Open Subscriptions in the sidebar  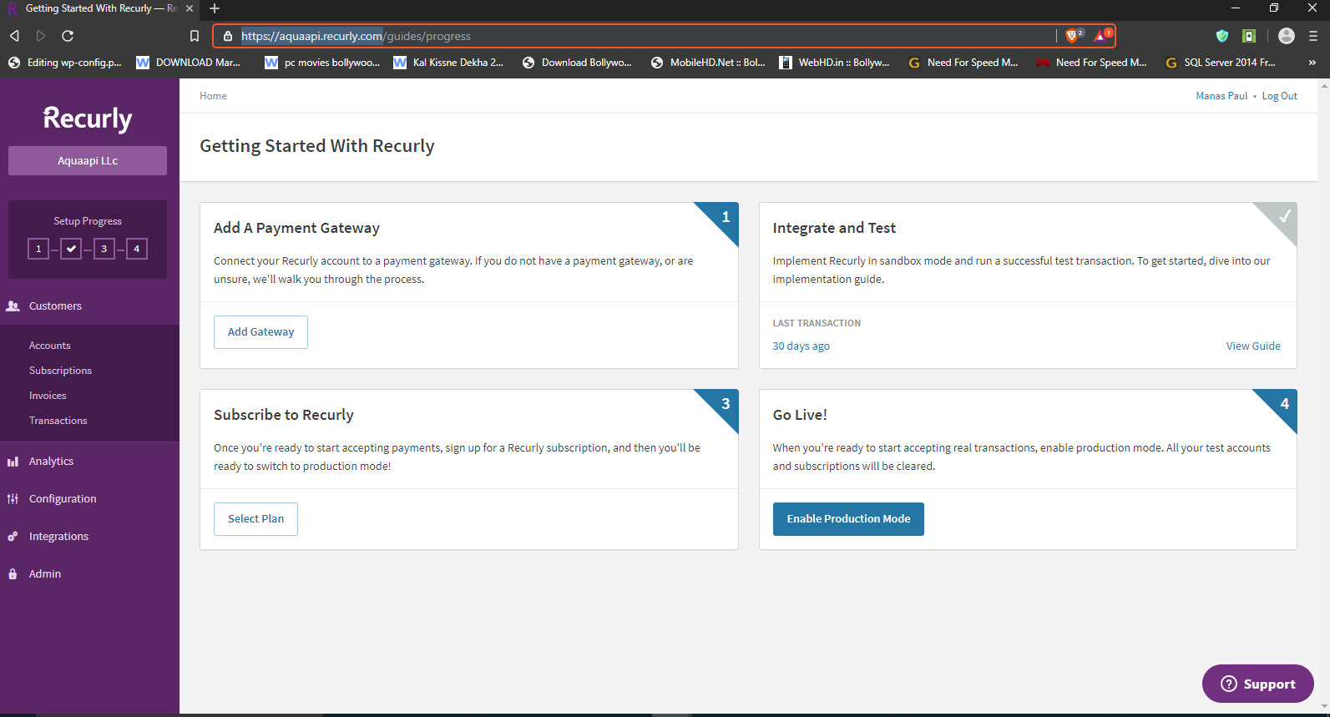[x=60, y=371]
